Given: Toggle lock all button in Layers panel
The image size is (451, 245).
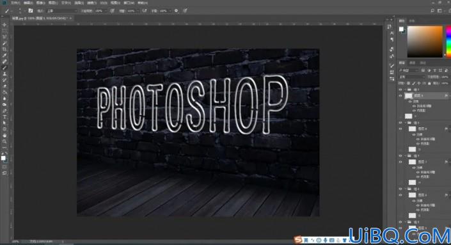Looking at the screenshot, I should coord(429,83).
